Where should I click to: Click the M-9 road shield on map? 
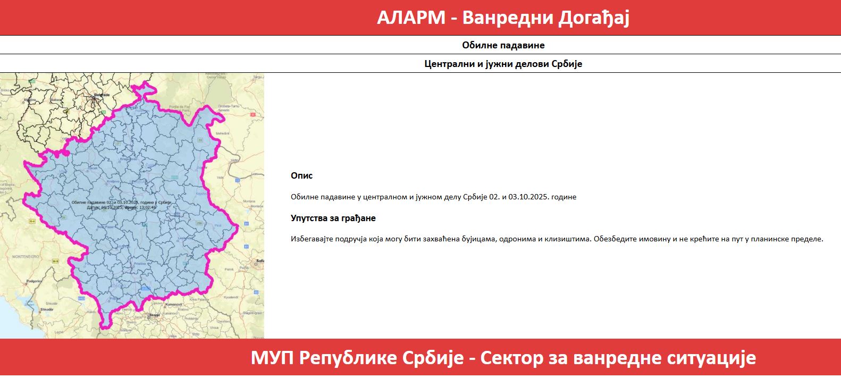point(55,262)
